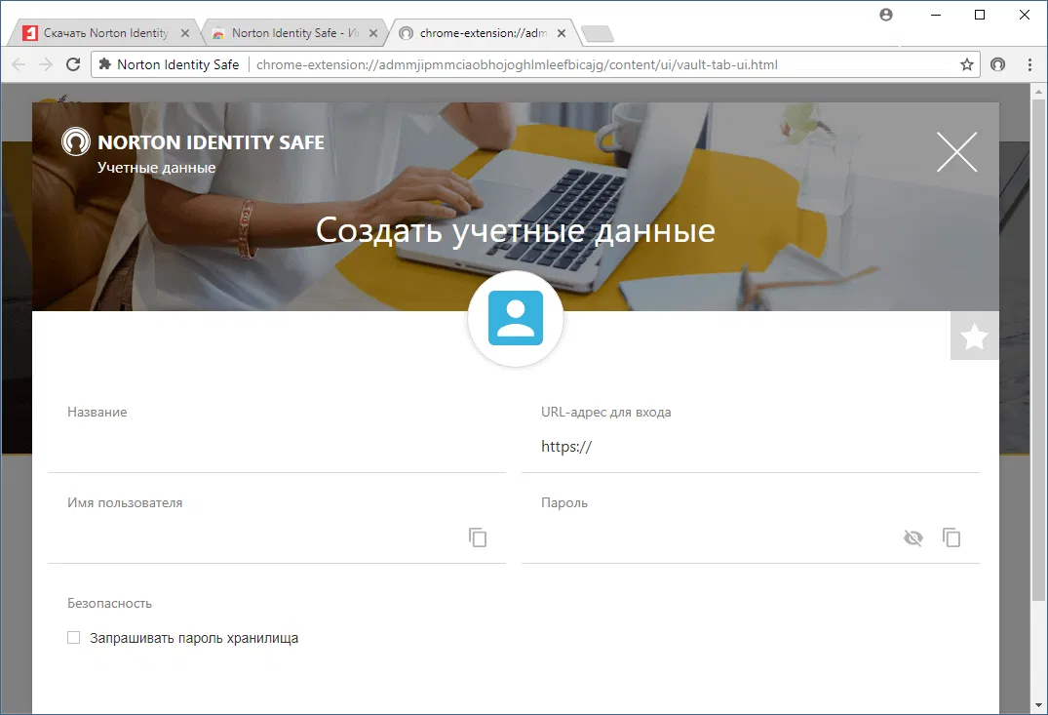Click the extension puzzle icon in address bar
Viewport: 1048px width, 715px height.
coord(105,64)
